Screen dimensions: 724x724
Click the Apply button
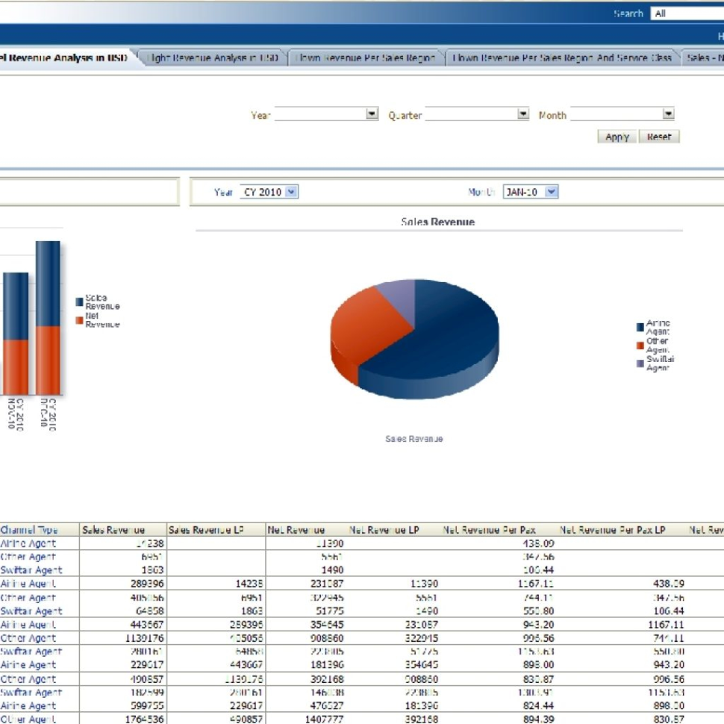click(616, 137)
